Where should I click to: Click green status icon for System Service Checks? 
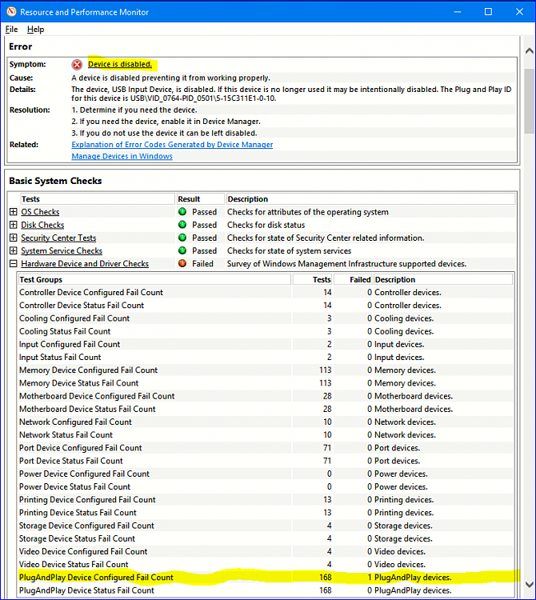click(182, 250)
